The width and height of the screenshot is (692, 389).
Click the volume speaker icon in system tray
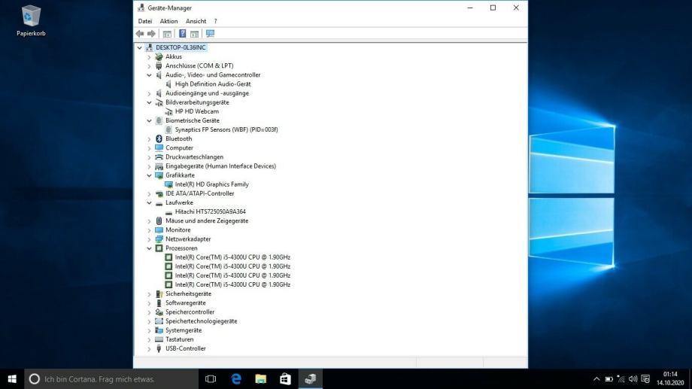pyautogui.click(x=633, y=379)
